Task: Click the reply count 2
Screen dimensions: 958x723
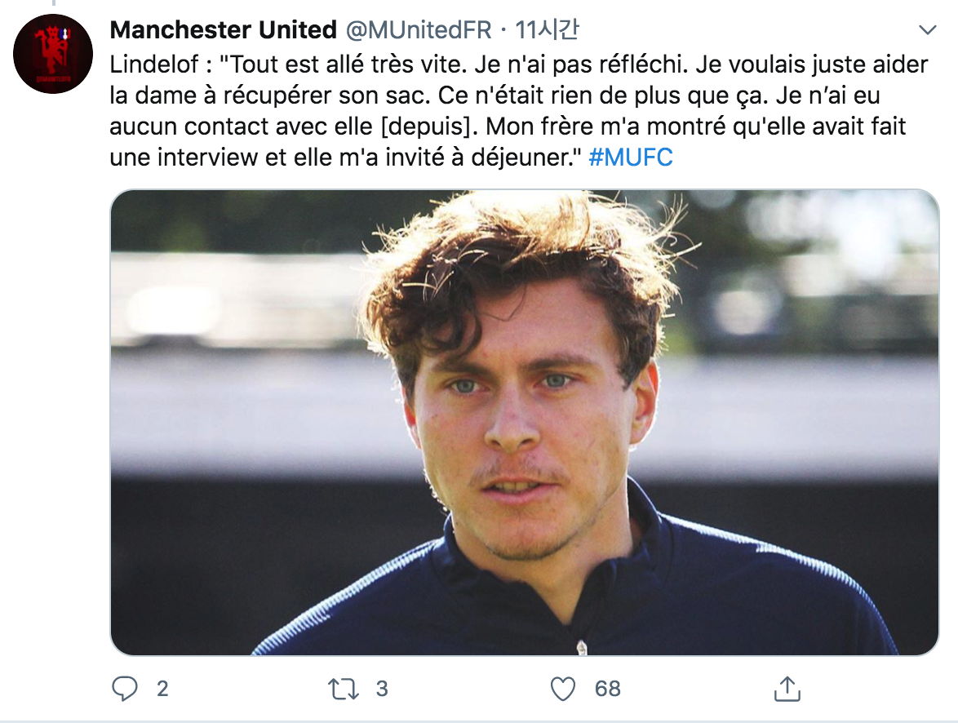Action: (162, 689)
